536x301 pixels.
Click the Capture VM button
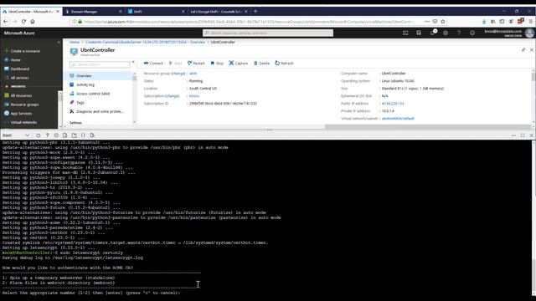tap(238, 64)
